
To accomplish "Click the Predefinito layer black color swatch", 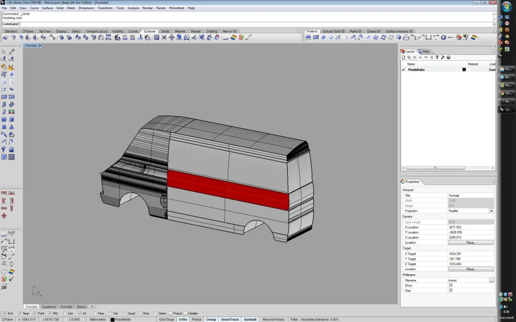I will [x=464, y=69].
